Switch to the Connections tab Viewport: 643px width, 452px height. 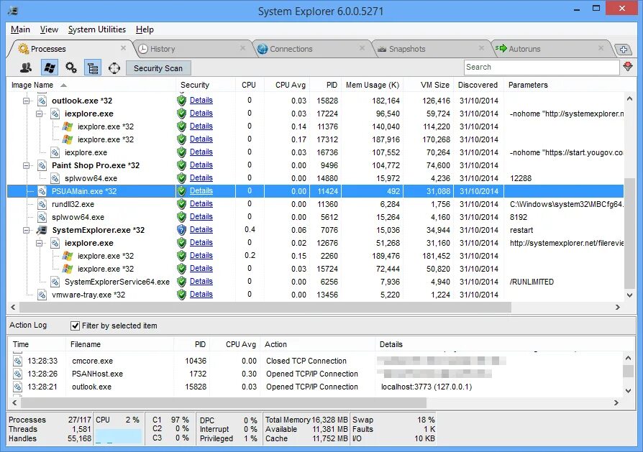pos(291,49)
